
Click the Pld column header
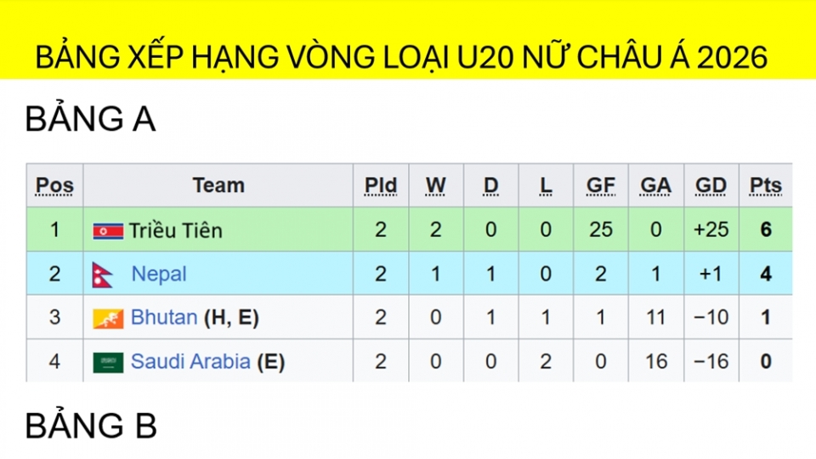[381, 185]
